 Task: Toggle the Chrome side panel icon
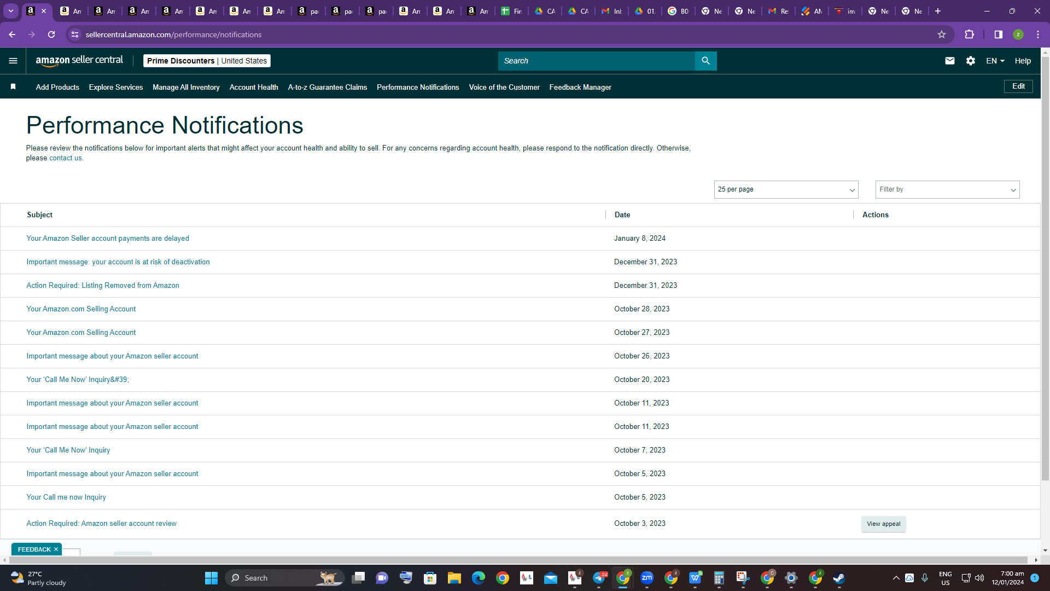click(x=998, y=34)
